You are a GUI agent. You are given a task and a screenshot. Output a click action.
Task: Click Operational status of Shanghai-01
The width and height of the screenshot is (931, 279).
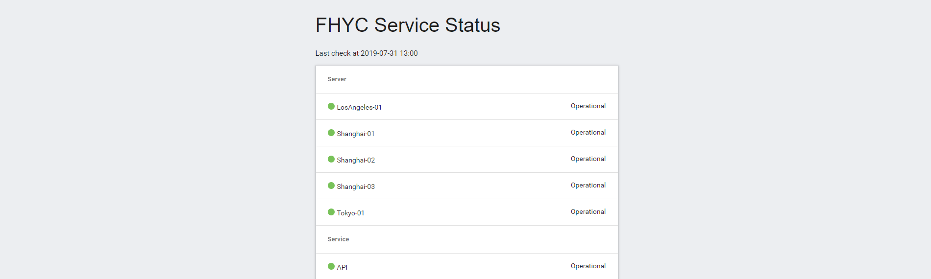588,133
